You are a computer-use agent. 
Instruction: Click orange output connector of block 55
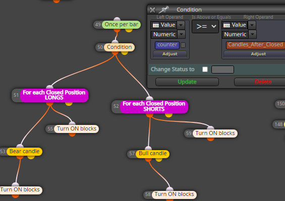pyautogui.click(x=72, y=135)
